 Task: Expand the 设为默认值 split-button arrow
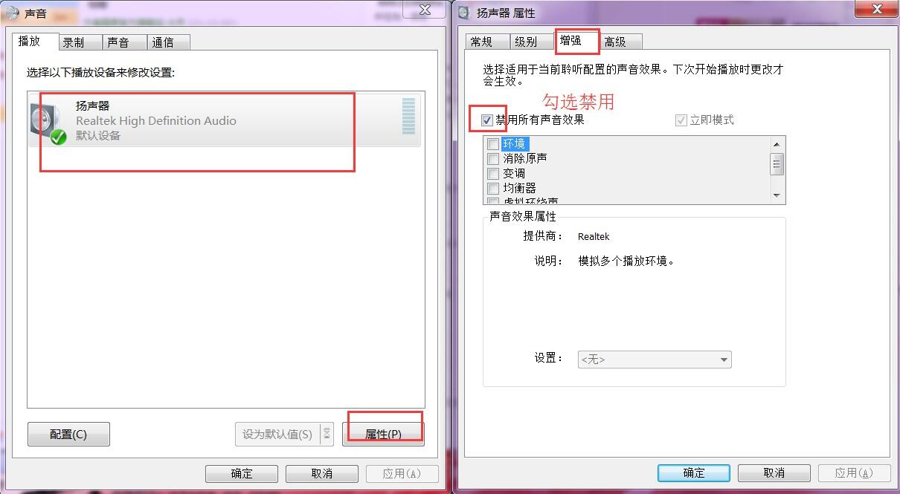[327, 434]
